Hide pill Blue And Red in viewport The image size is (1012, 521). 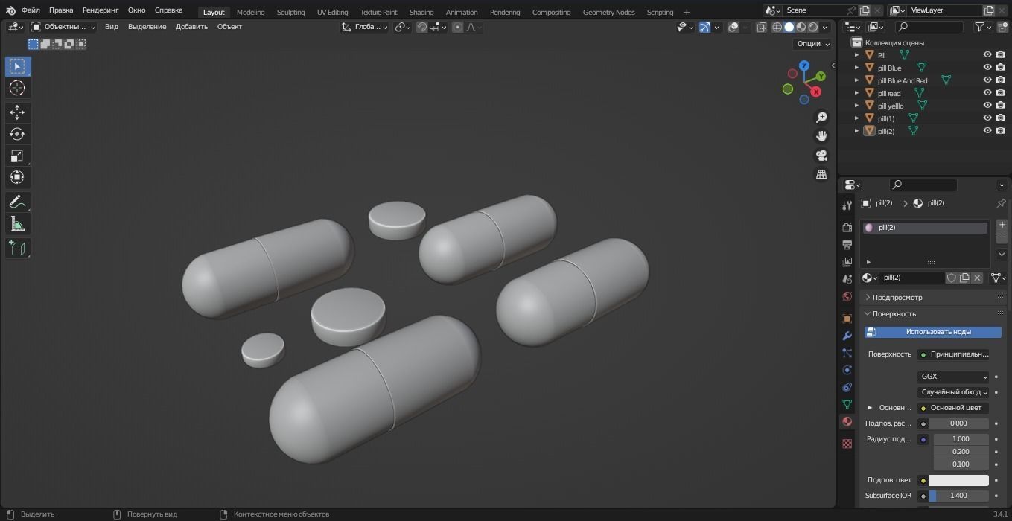pos(987,80)
